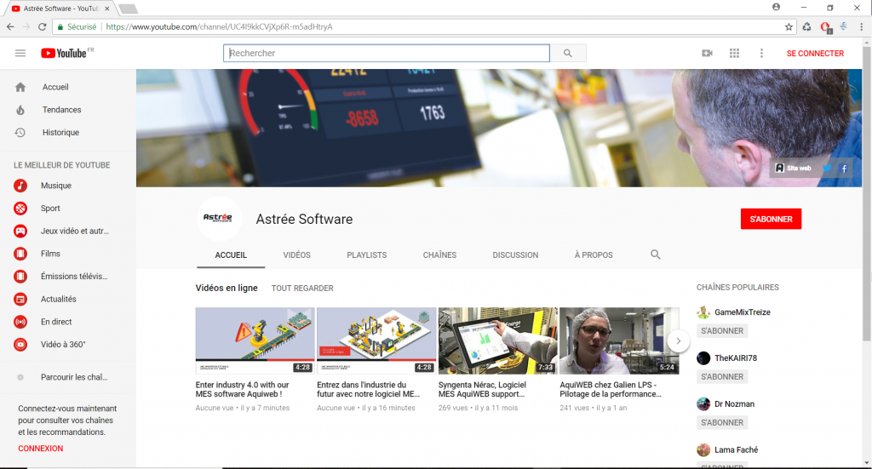Subscribe to GameMixTreize
Image resolution: width=872 pixels, height=469 pixels.
722,330
